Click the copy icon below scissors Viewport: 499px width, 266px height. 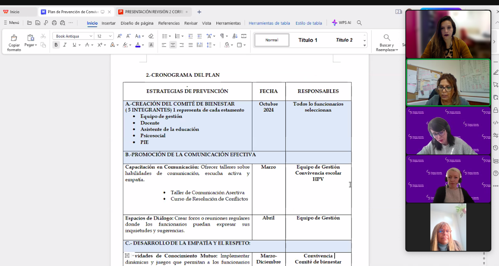(43, 45)
